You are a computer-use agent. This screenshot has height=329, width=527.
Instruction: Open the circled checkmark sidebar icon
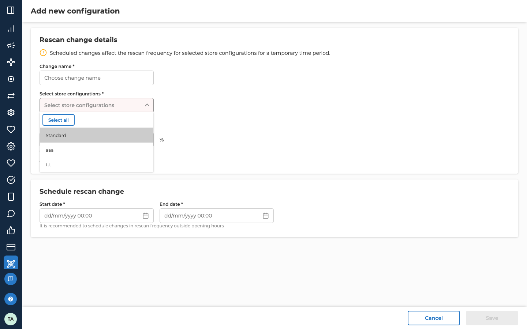[11, 180]
